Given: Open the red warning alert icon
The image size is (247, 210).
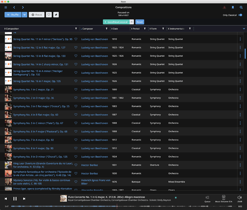Looking at the screenshot, I should click(224, 8).
